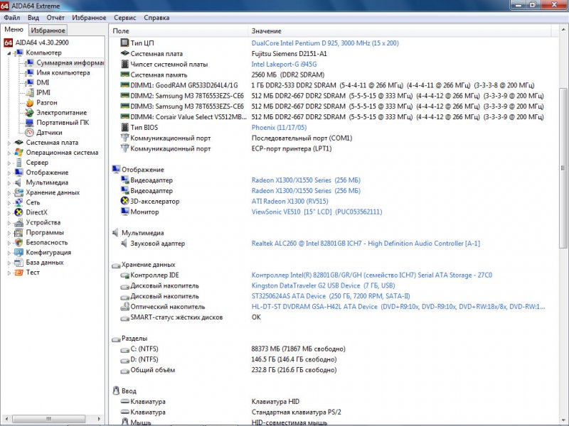Select the Сеть network icon
Image resolution: width=569 pixels, height=426 pixels.
click(x=19, y=202)
